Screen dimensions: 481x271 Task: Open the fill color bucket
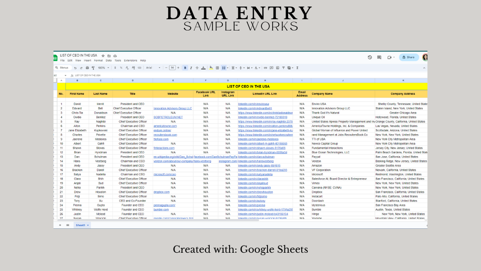pyautogui.click(x=211, y=68)
